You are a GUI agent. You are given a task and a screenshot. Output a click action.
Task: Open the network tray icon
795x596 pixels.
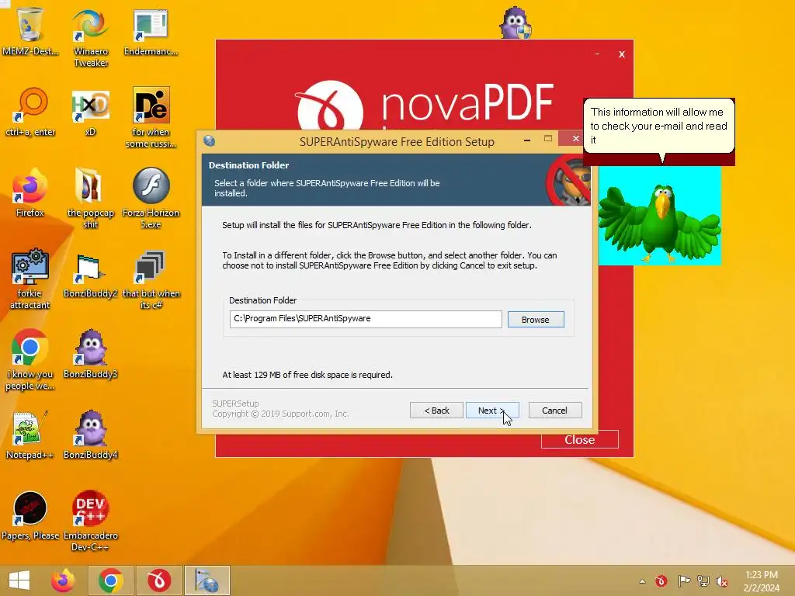click(x=703, y=581)
